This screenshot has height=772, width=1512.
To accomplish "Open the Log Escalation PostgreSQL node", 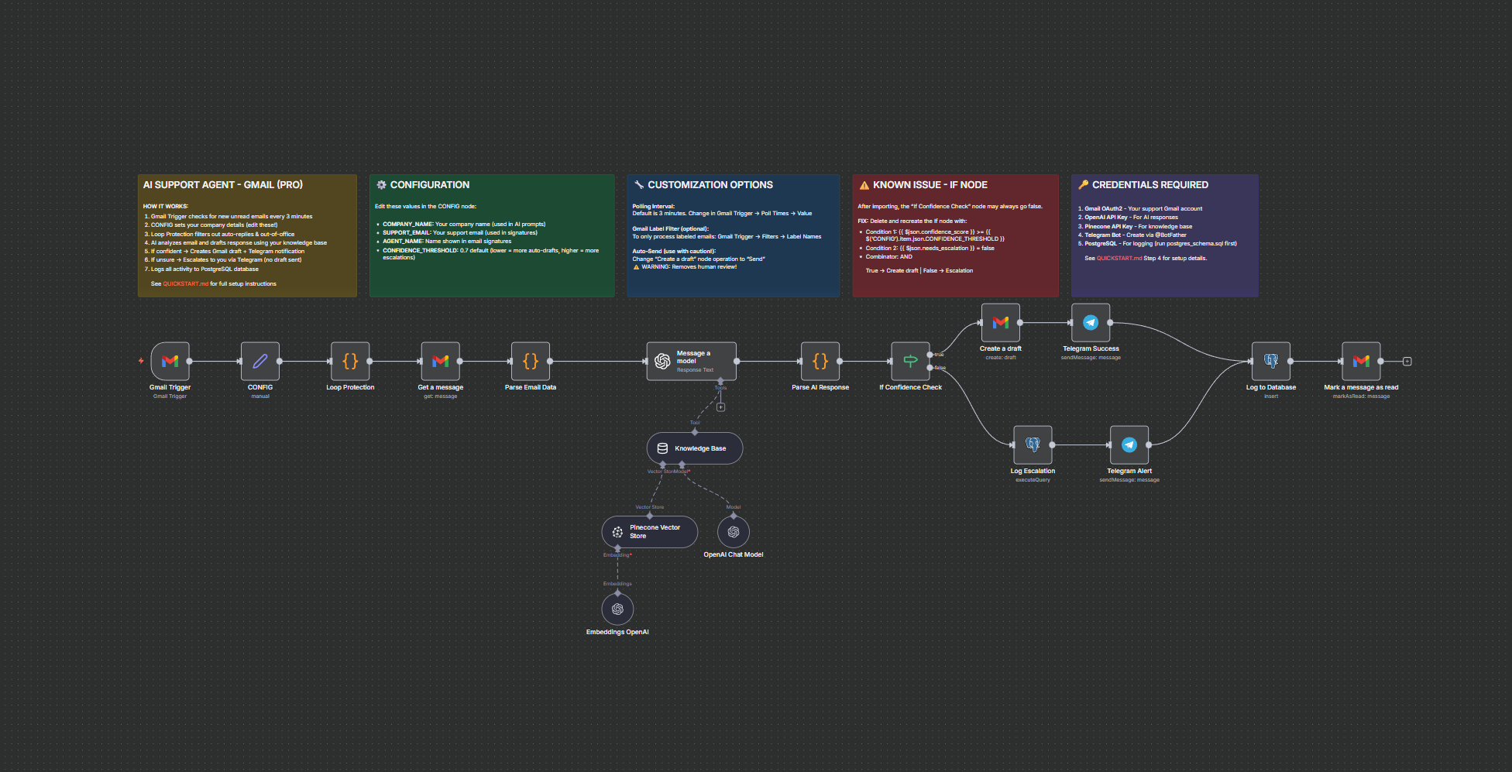I will [x=1033, y=445].
